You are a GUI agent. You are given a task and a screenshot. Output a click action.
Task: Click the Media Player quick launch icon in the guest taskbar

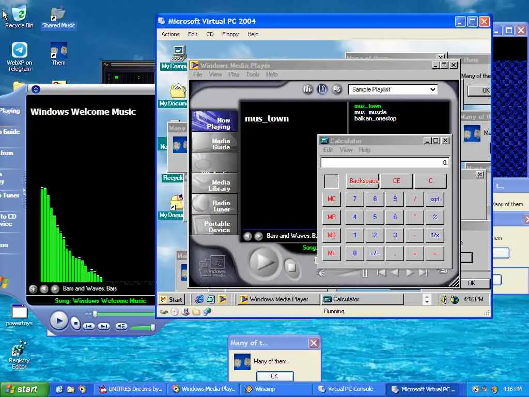click(222, 299)
